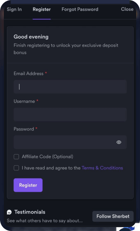Open the Forgot Password tab

(x=80, y=9)
